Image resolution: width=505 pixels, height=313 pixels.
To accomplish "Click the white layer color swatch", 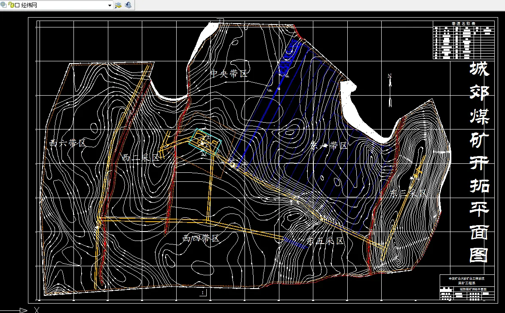I will click(17, 5).
